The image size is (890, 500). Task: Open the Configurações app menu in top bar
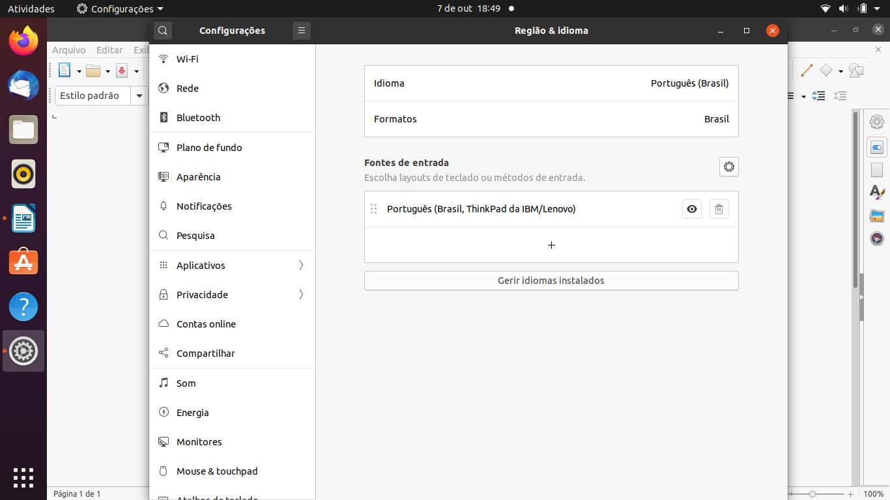(120, 8)
